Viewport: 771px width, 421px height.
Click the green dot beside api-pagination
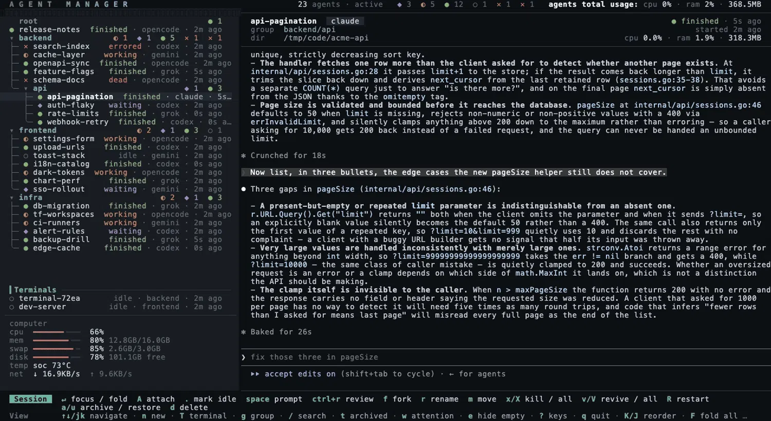[x=40, y=97]
